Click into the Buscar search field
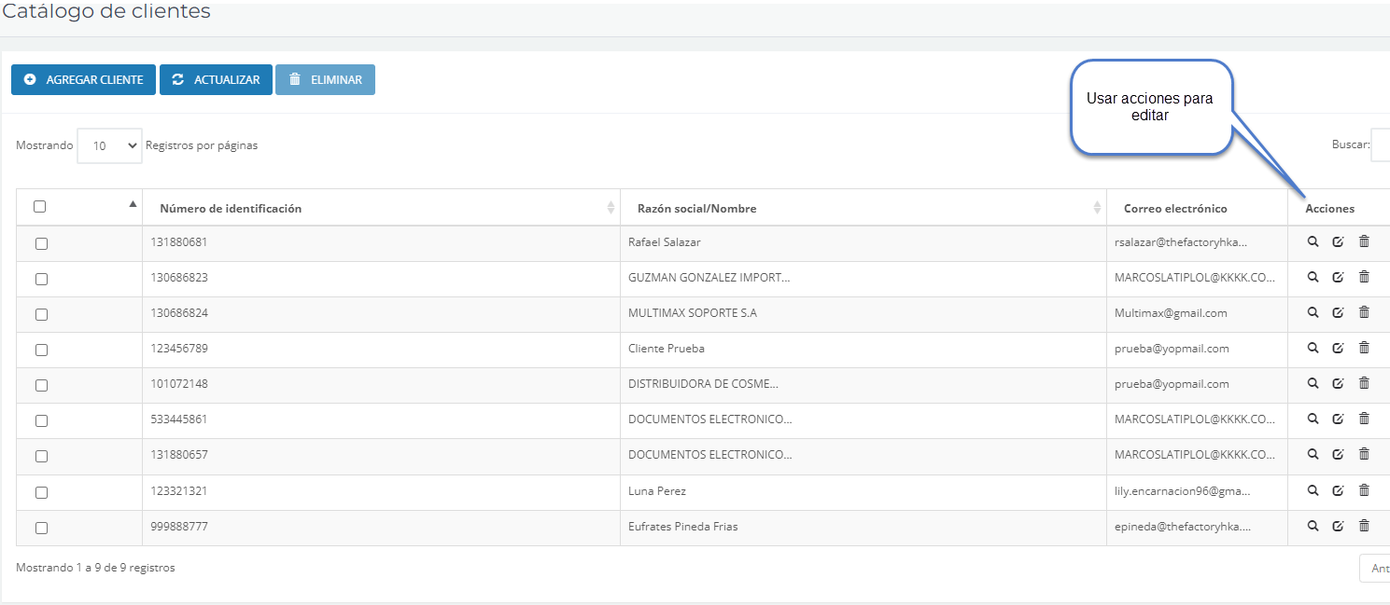This screenshot has width=1390, height=605. [x=1380, y=145]
